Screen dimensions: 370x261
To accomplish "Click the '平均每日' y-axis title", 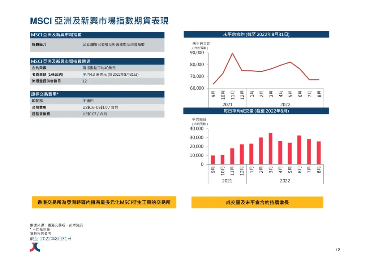I will (199, 120).
